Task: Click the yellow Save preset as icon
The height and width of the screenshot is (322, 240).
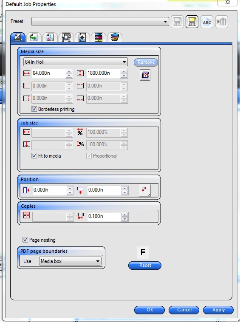Action: pos(192,22)
